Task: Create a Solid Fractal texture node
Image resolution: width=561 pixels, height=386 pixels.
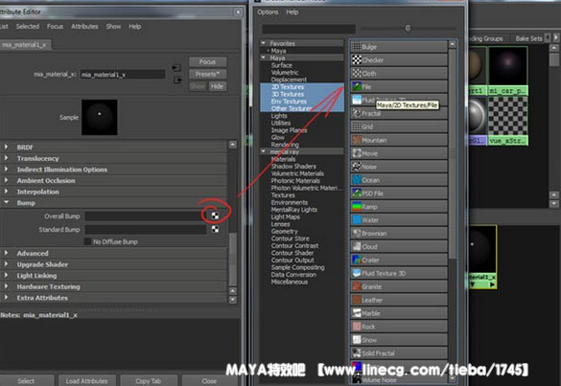Action: 399,353
